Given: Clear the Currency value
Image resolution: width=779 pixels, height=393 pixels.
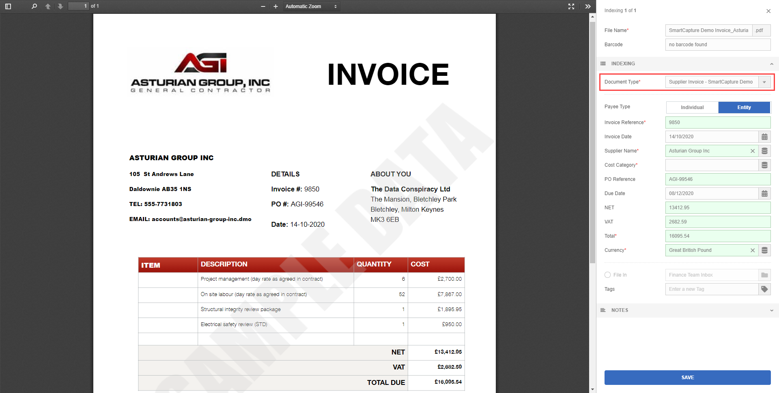Looking at the screenshot, I should pyautogui.click(x=753, y=250).
